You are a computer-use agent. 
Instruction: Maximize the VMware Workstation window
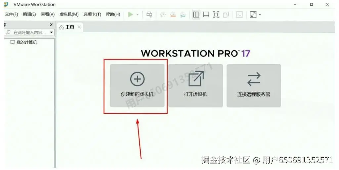(x=311, y=4)
